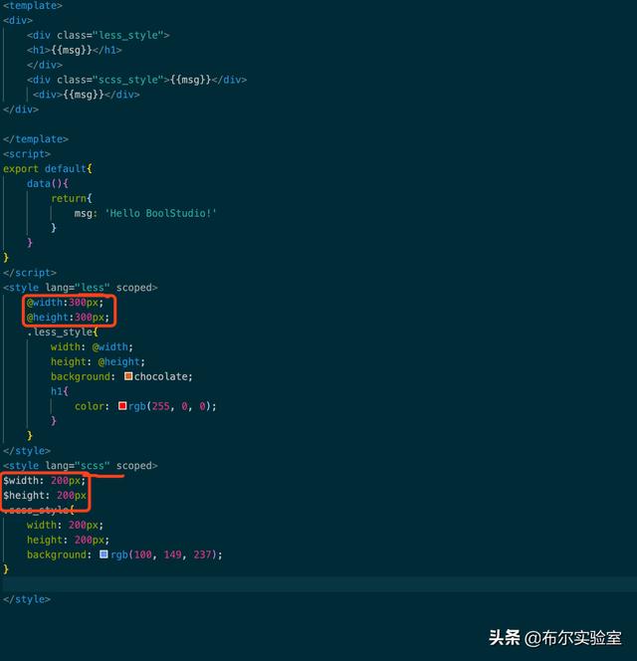Click the style lang="less" scoped tag

(x=80, y=288)
